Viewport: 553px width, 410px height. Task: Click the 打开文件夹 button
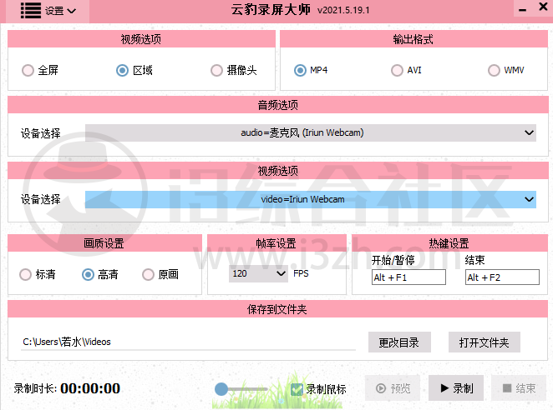coord(485,342)
